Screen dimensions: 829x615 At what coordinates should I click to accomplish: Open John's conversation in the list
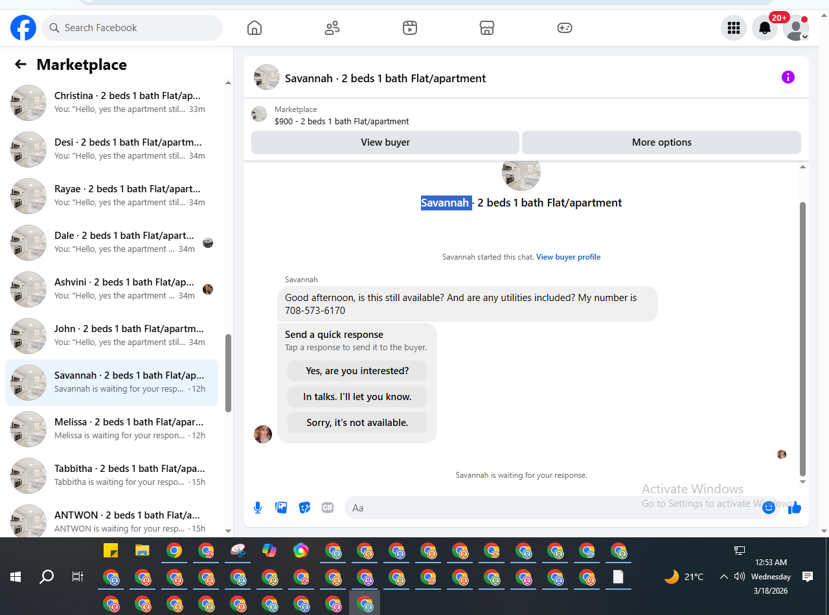[x=111, y=336]
